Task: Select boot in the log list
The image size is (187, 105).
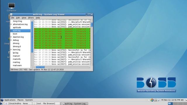Action: 15,34
